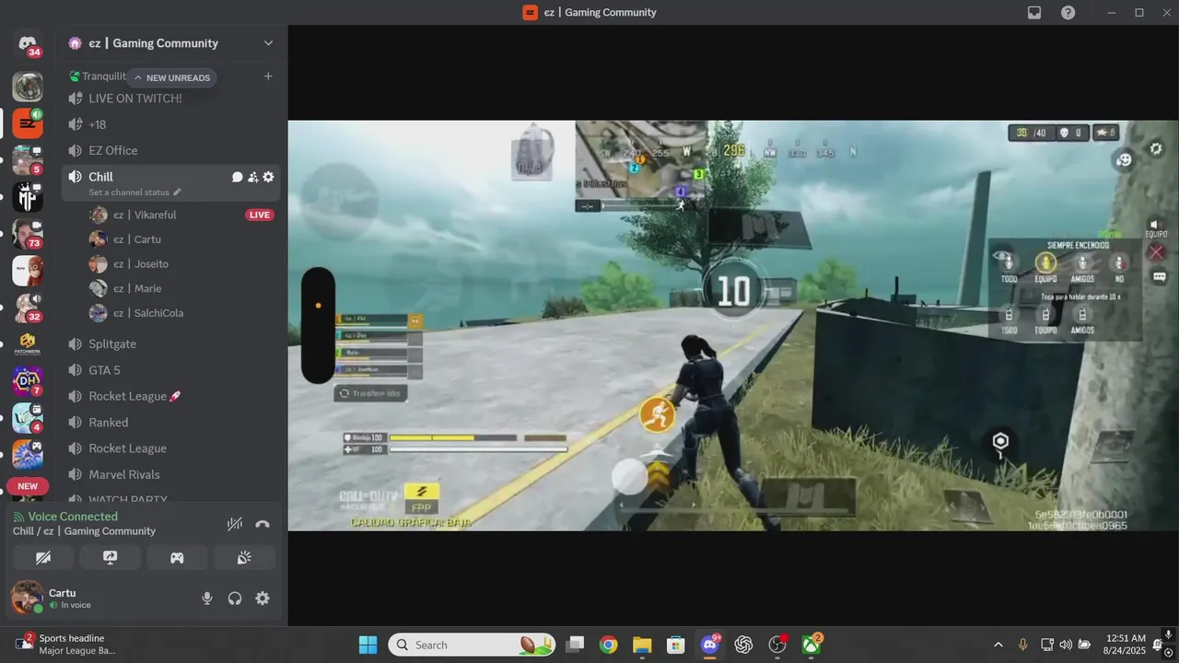Click the Vikareful live stream video
This screenshot has height=663, width=1179.
733,325
